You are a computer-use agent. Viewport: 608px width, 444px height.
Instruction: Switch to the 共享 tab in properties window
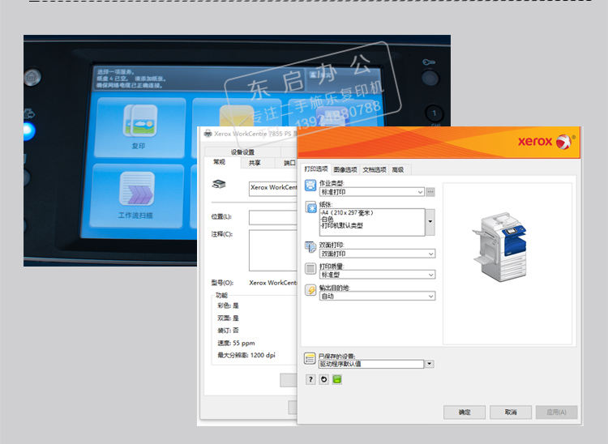point(255,163)
